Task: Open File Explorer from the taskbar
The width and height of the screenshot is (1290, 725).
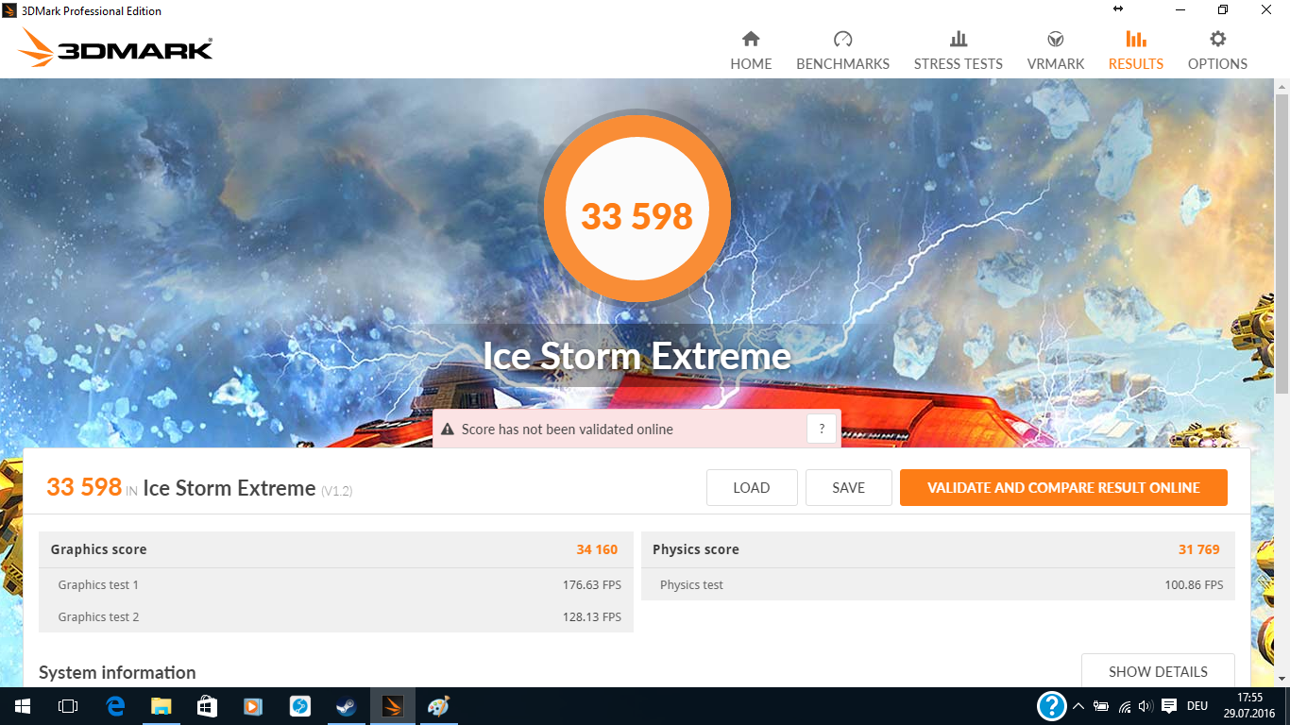Action: pyautogui.click(x=161, y=706)
